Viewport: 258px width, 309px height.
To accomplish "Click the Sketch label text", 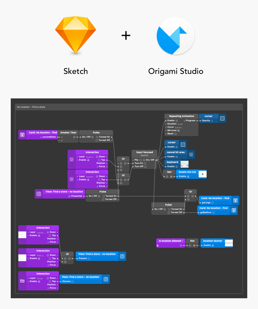I will (76, 71).
